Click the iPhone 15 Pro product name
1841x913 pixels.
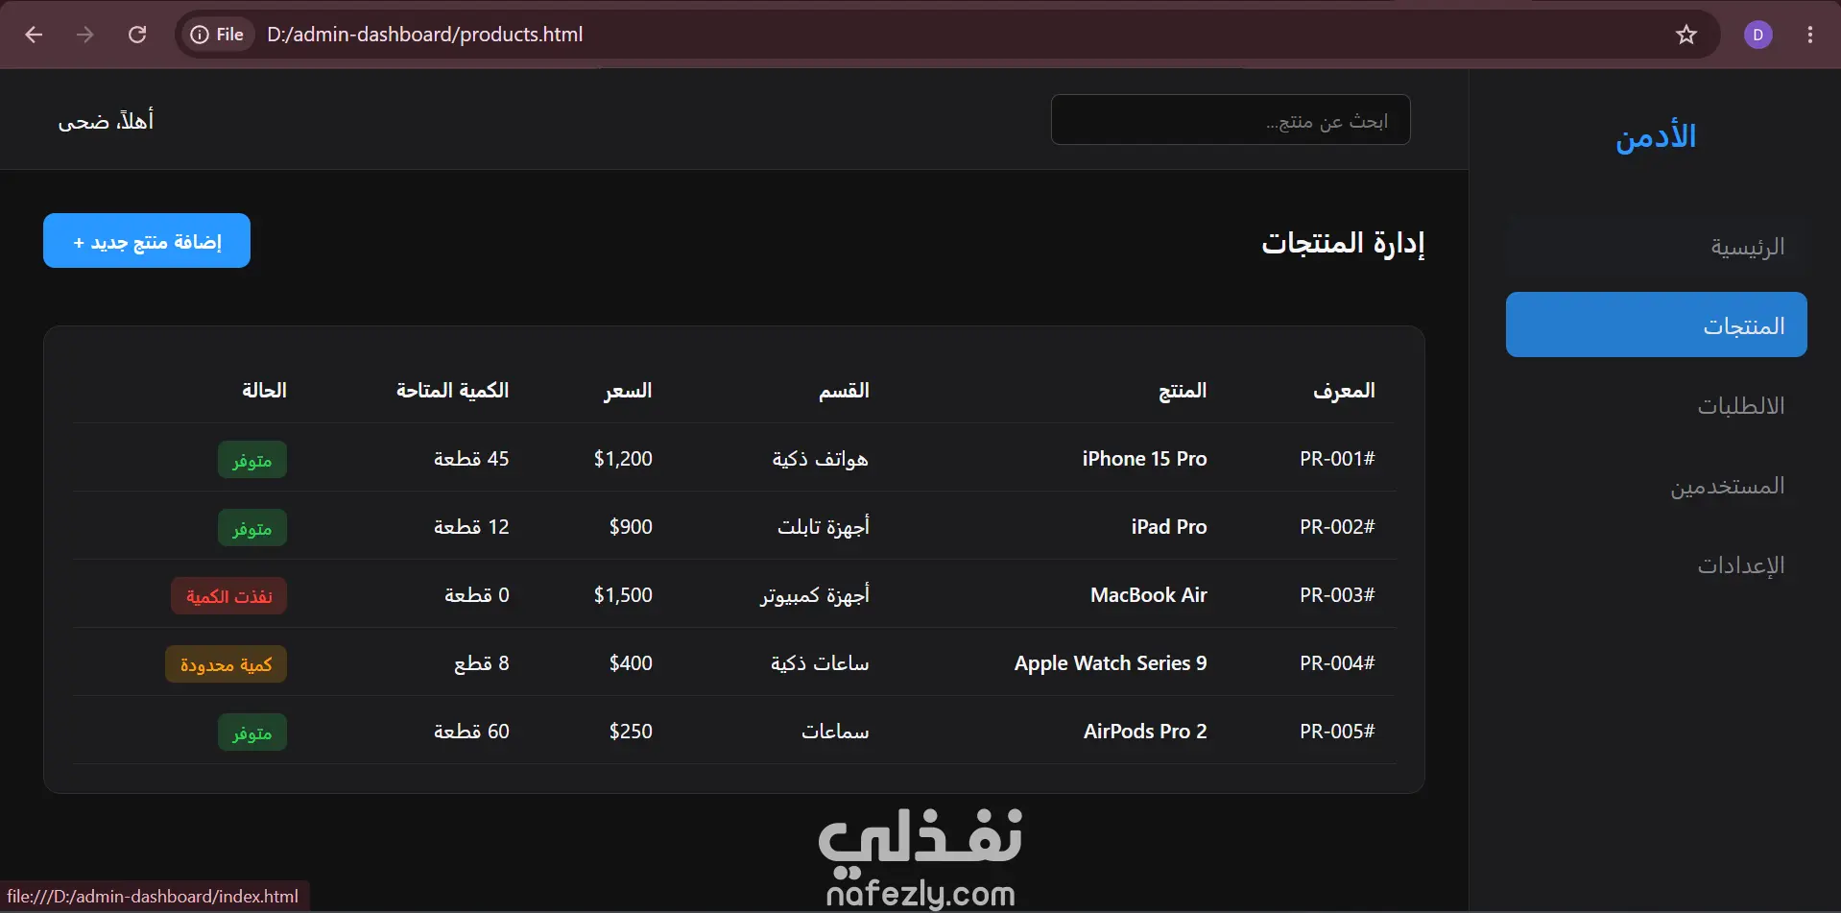click(1144, 459)
